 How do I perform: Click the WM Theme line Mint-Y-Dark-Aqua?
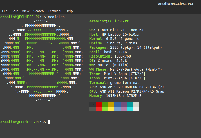(126, 69)
